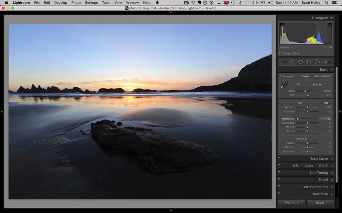
Task: Click the Color tab in HSL header
Action: [309, 166]
